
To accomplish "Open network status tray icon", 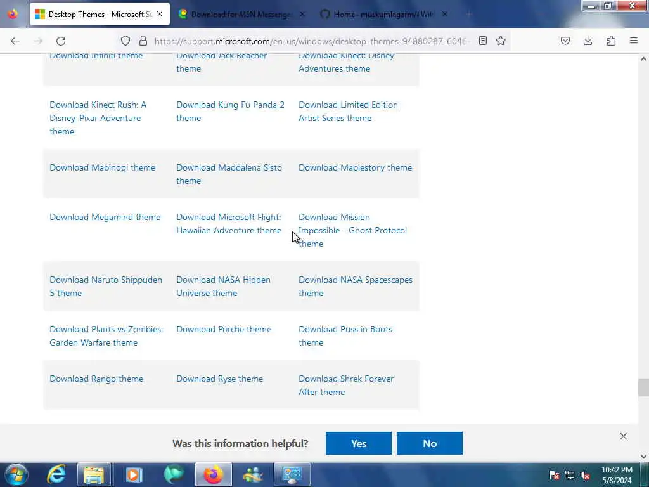I will point(570,476).
